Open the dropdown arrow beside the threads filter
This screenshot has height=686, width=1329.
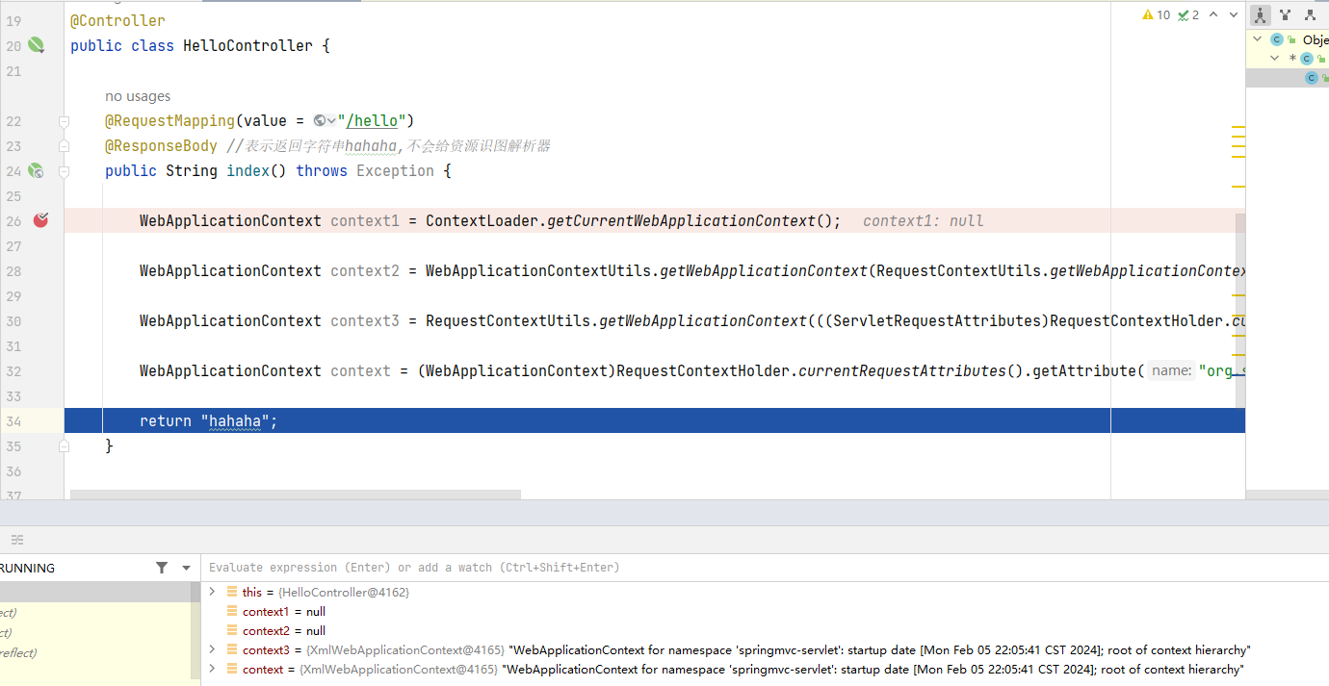coord(186,568)
